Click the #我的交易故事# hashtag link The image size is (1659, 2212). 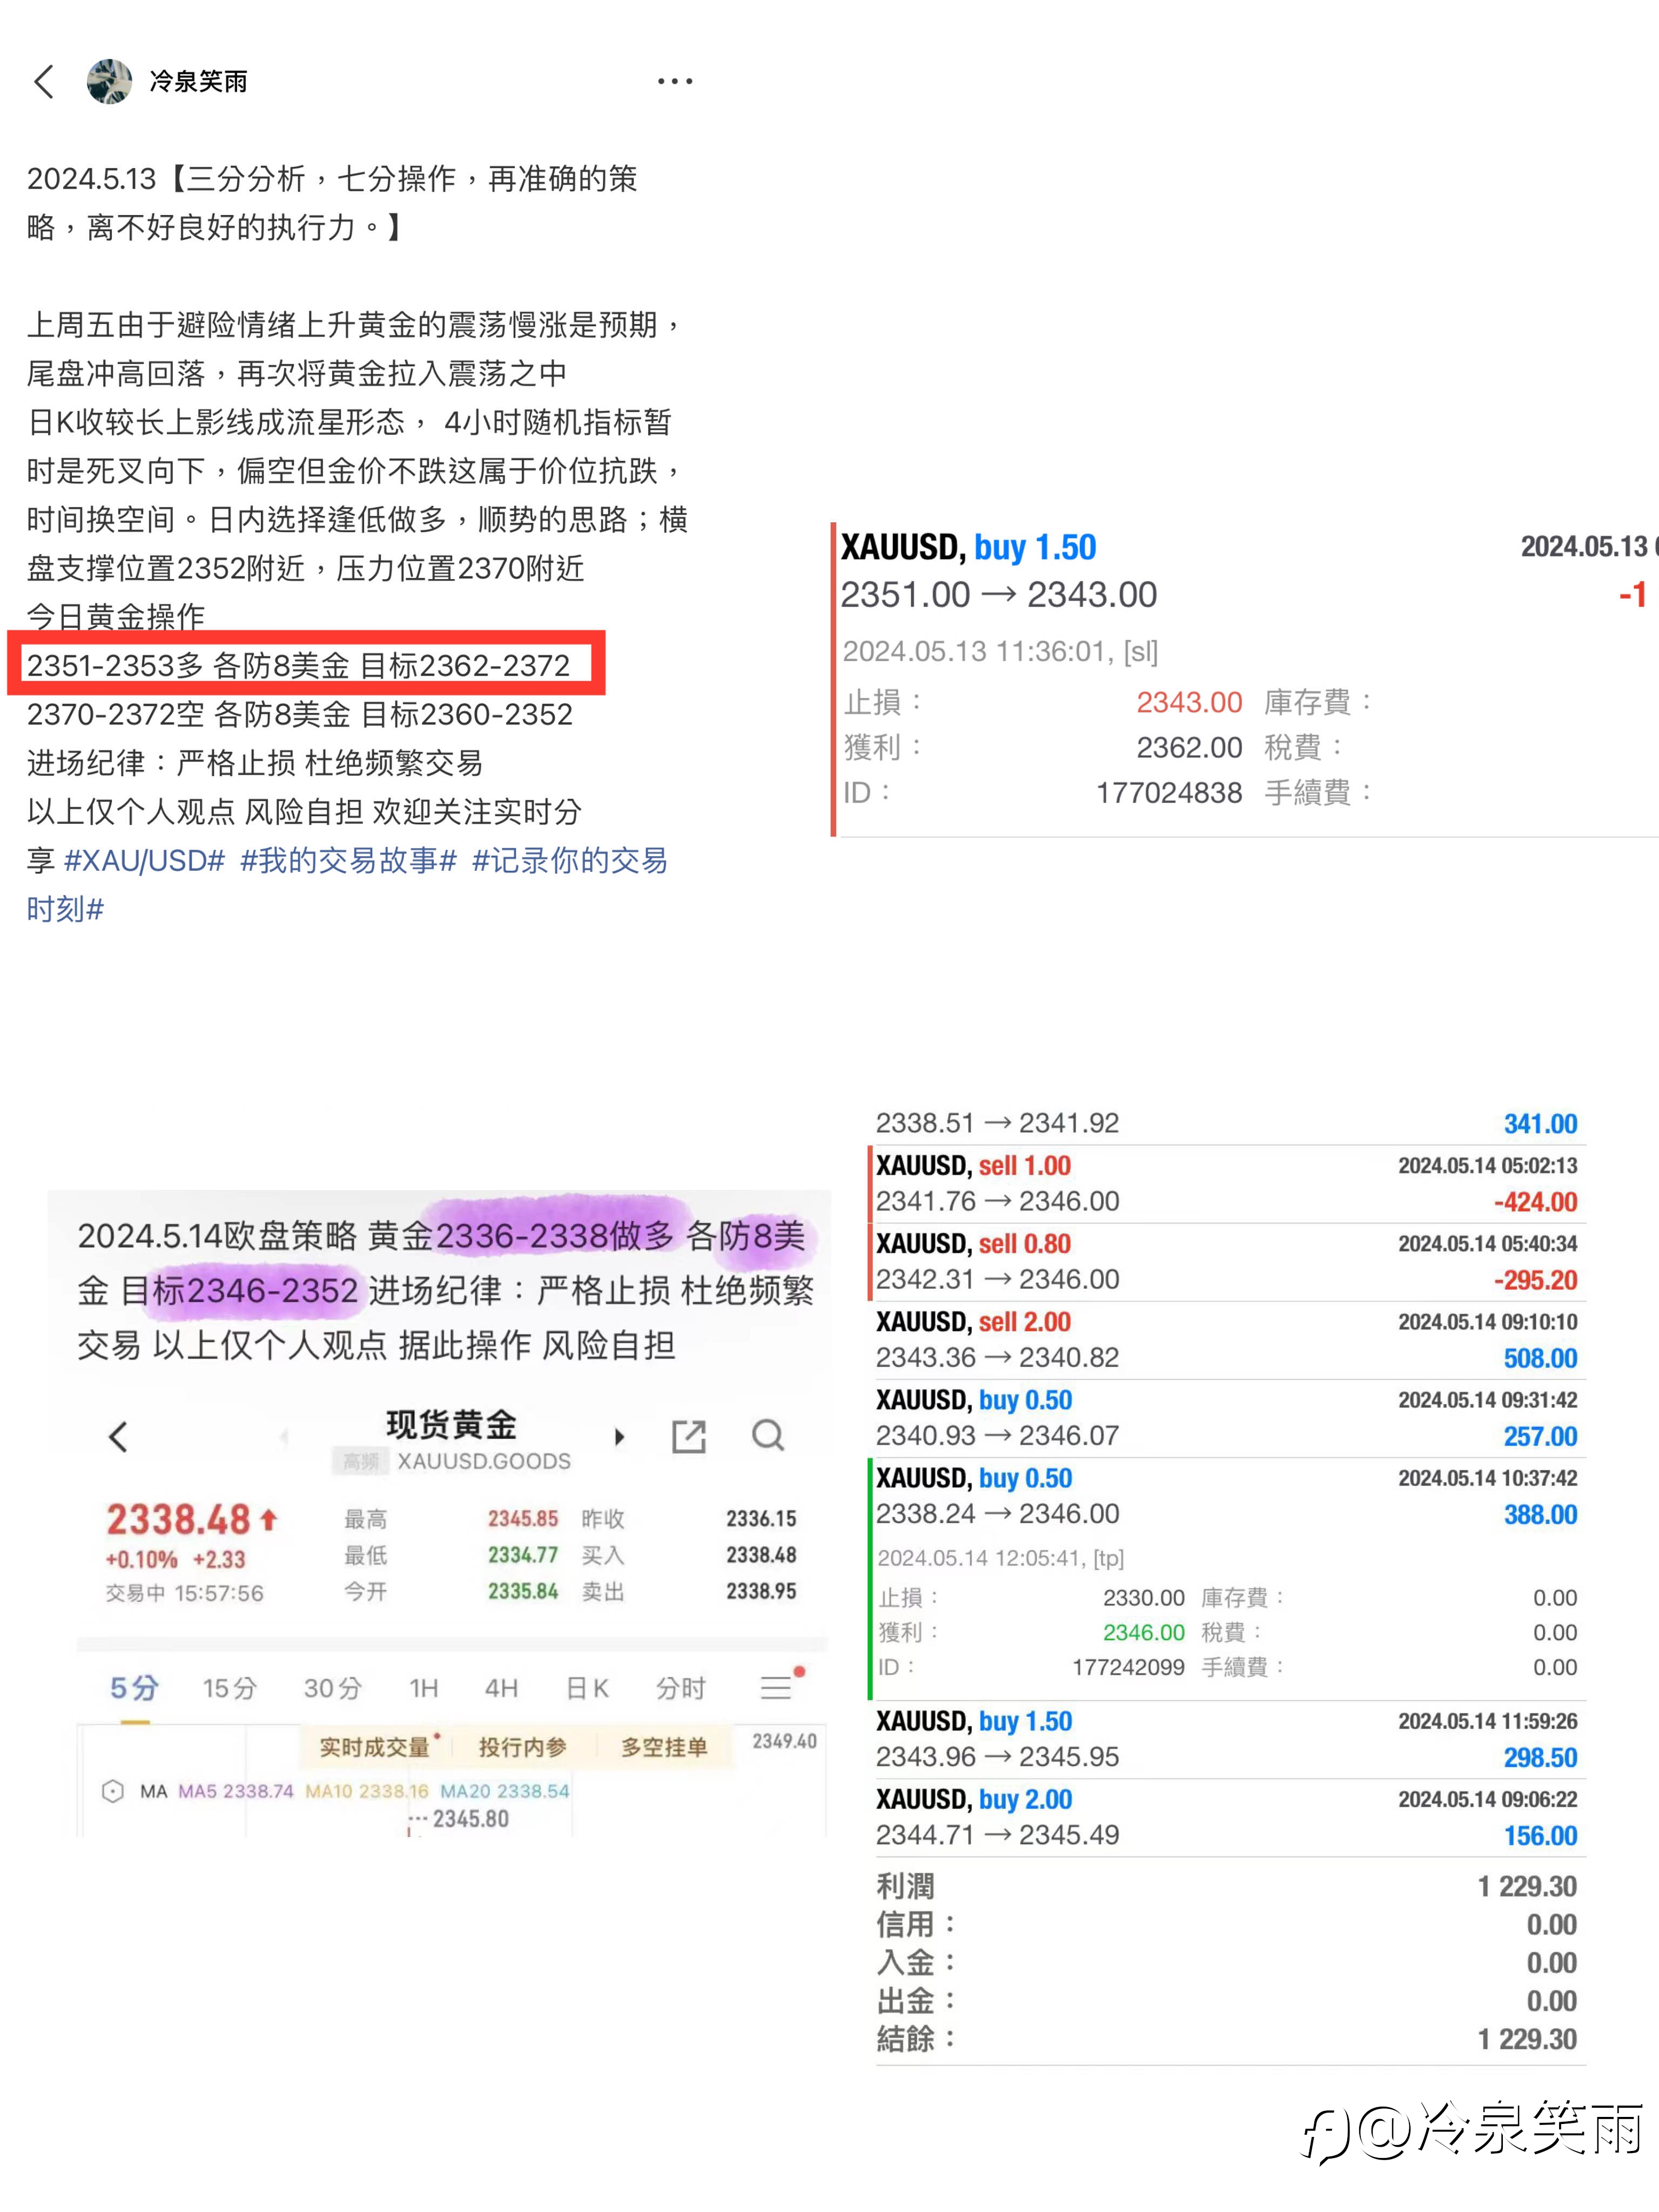coord(348,860)
